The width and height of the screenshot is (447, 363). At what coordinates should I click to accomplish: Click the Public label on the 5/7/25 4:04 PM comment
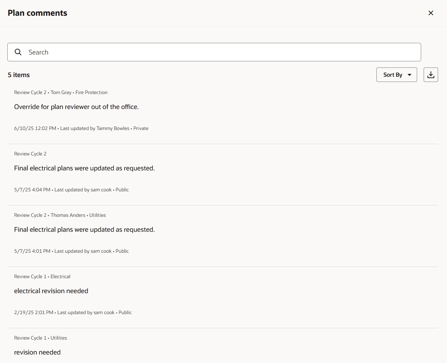click(x=122, y=189)
